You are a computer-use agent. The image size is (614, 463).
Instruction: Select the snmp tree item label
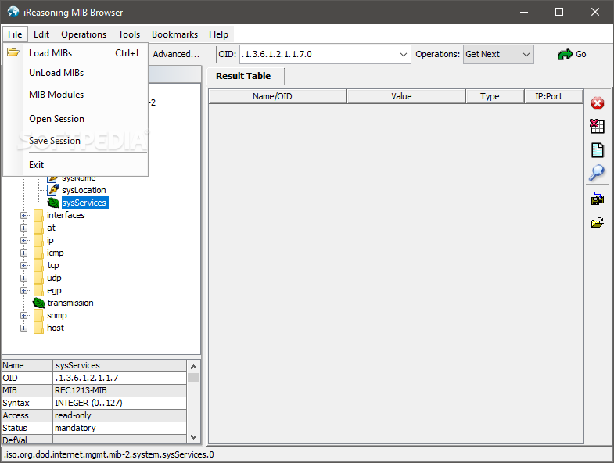point(57,315)
